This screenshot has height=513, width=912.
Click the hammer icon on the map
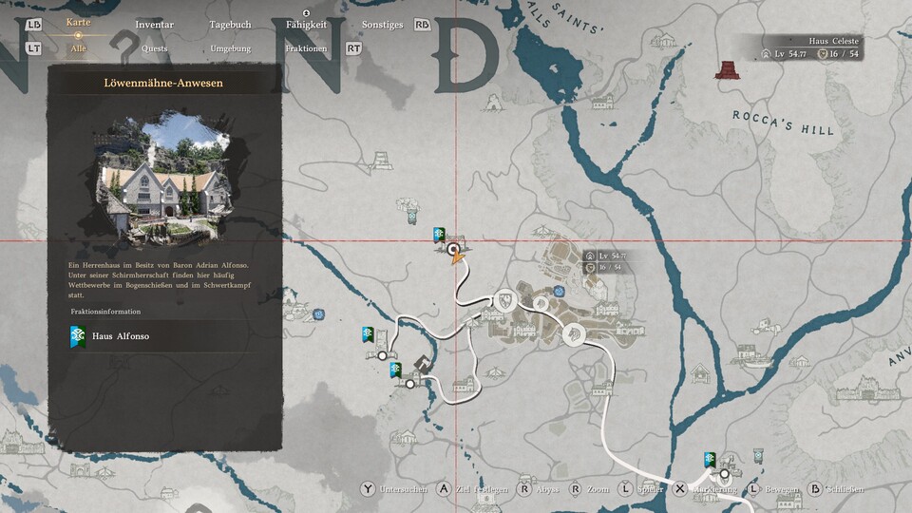(x=424, y=362)
